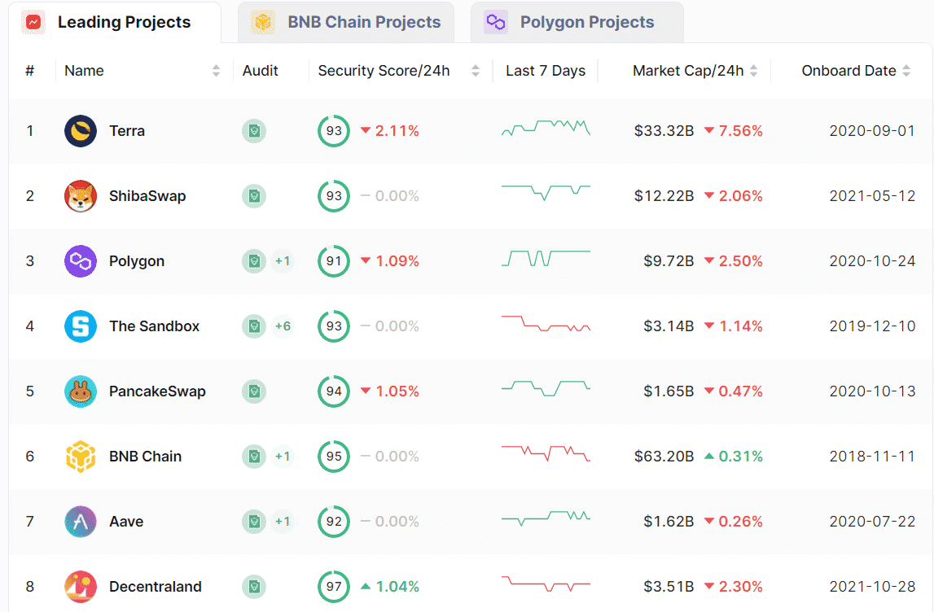Click Polygon's 7-day sparkline chart
The width and height of the screenshot is (934, 612).
click(x=546, y=258)
